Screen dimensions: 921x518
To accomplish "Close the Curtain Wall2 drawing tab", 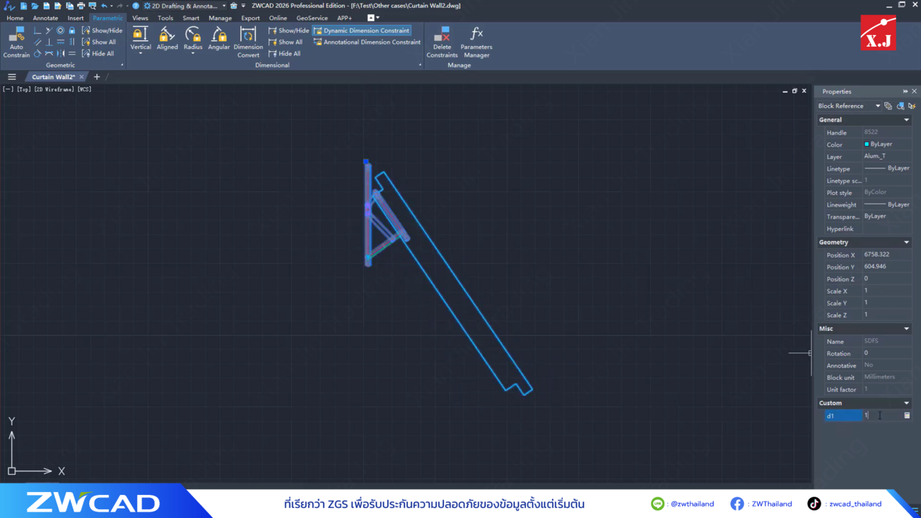I will 81,77.
